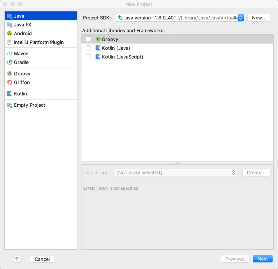Click the Empty Project folder icon
278x269 pixels.
tap(9, 105)
